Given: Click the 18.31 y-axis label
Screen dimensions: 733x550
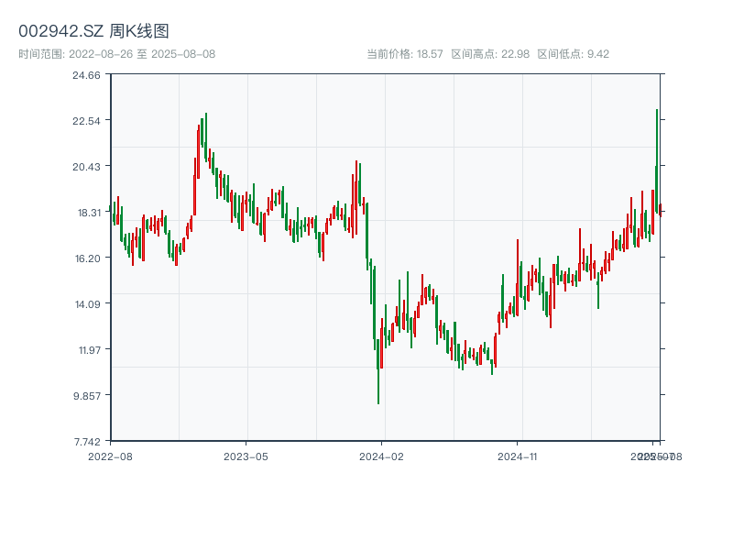Looking at the screenshot, I should tap(86, 212).
